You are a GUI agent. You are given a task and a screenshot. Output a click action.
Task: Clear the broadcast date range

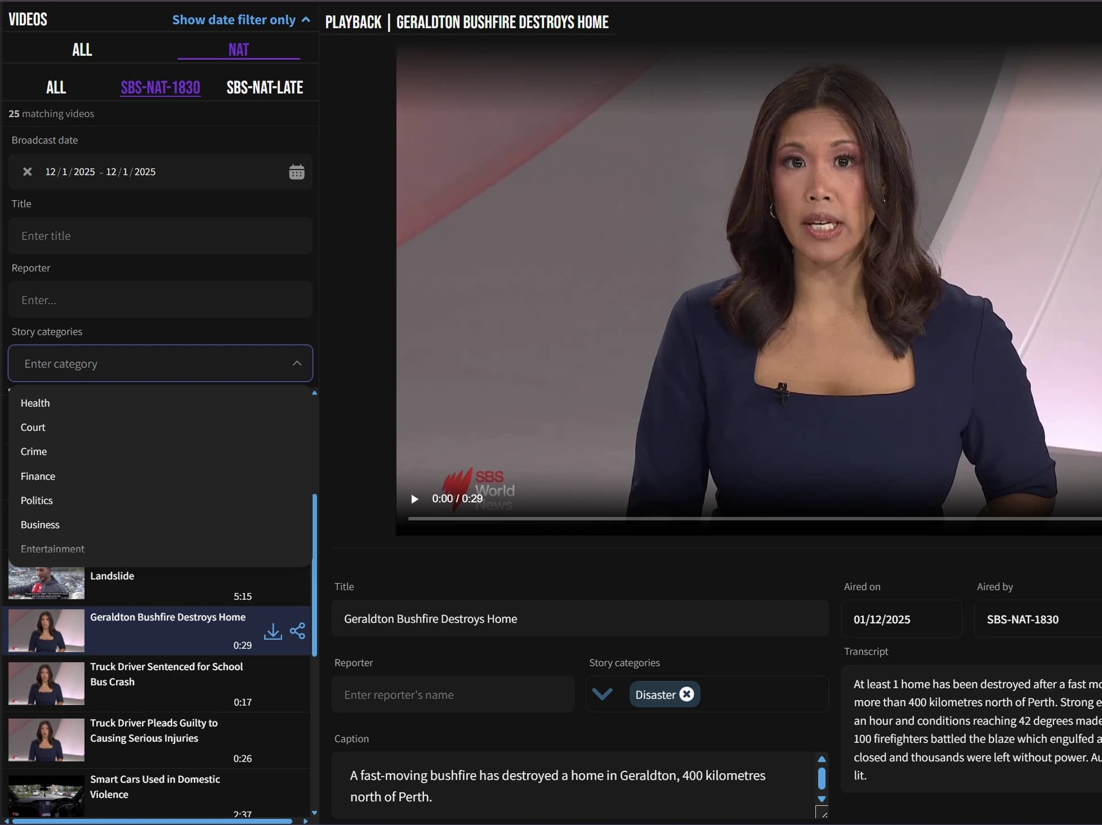pyautogui.click(x=27, y=172)
